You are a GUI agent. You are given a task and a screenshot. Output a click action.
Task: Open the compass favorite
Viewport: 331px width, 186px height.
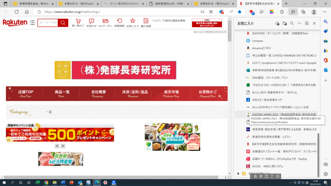(276, 41)
